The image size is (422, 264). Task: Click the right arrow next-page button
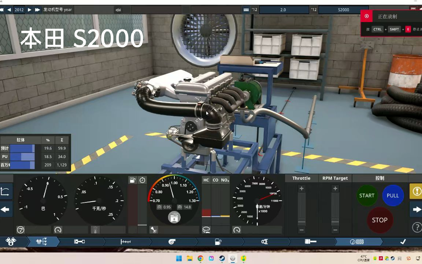click(417, 209)
